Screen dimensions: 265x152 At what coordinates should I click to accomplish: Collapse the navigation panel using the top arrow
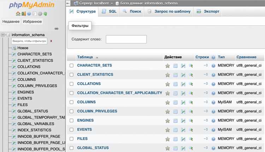tap(68, 3)
